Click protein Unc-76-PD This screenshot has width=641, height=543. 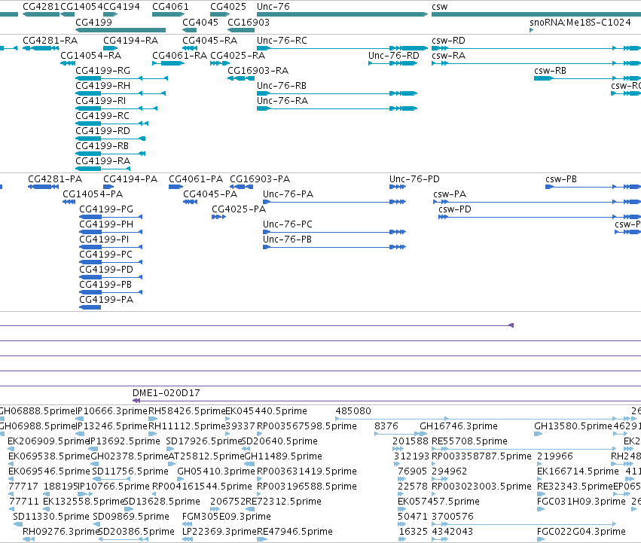click(414, 179)
